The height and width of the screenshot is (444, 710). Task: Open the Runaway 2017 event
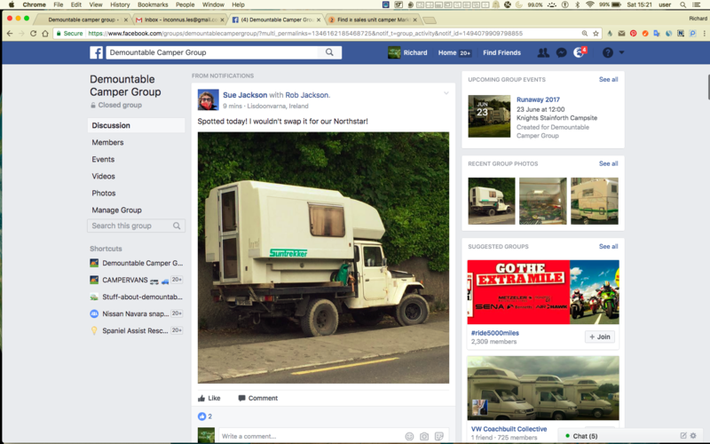[538, 99]
